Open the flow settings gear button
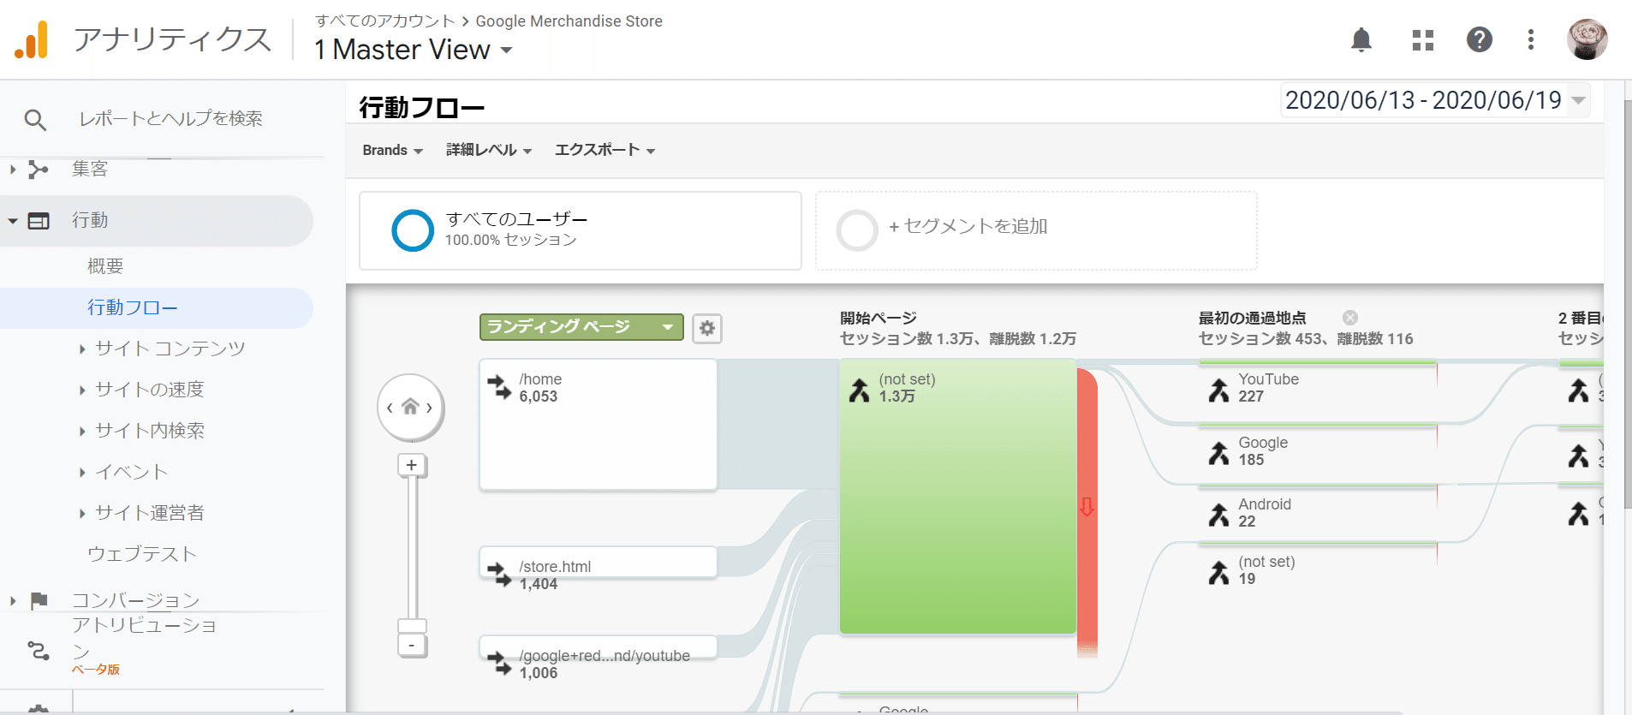 pos(706,328)
